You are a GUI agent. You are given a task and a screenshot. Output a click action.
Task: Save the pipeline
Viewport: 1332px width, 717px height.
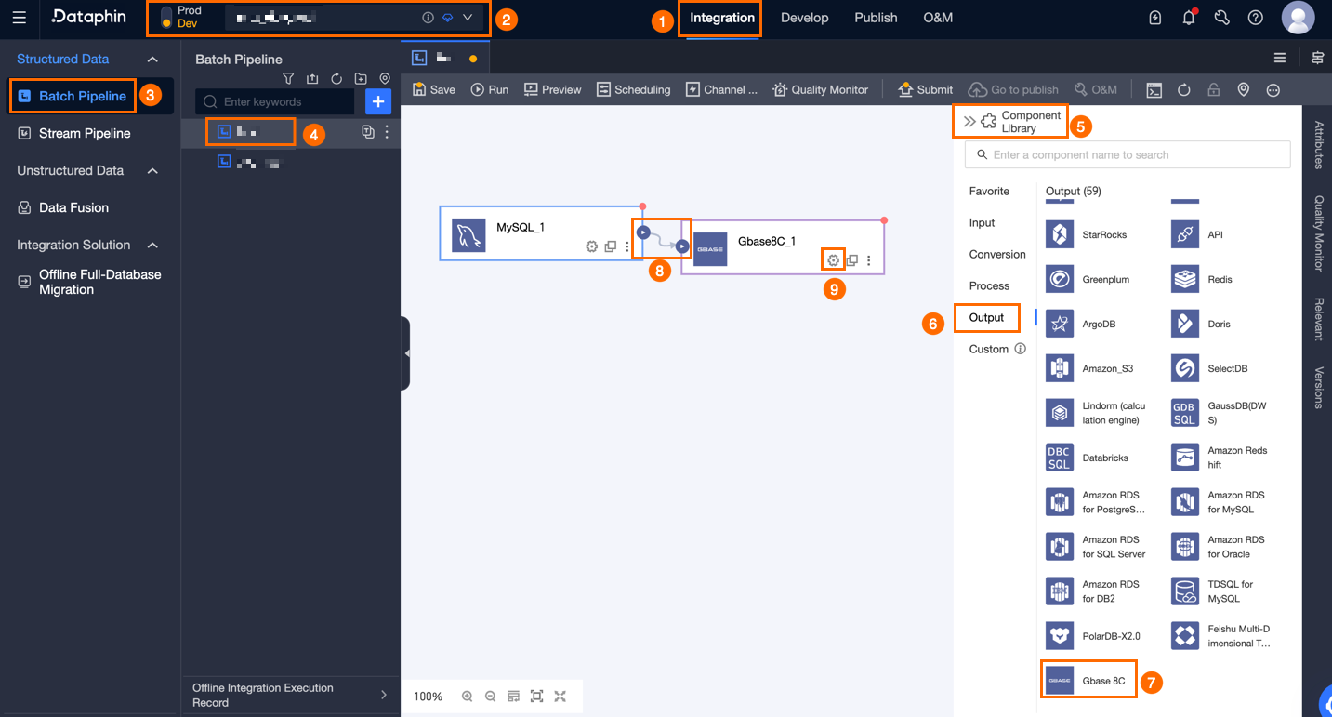(434, 89)
